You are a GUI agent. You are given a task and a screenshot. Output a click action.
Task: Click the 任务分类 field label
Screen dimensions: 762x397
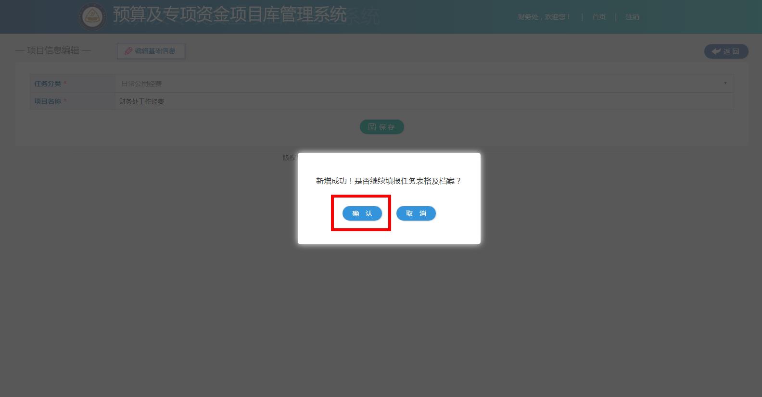48,84
